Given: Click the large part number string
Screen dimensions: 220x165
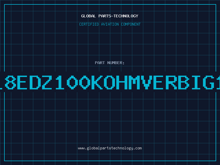Looking at the screenshot, I should 110,82.
